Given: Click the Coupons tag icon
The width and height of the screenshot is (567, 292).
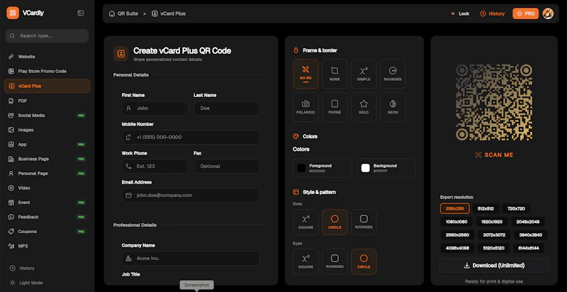Looking at the screenshot, I should [11, 231].
